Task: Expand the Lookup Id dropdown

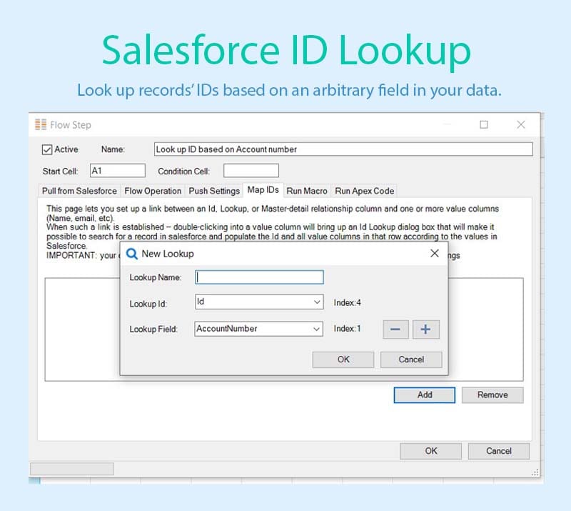Action: 318,303
